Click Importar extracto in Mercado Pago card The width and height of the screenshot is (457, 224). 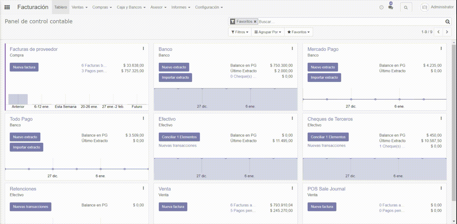click(324, 78)
